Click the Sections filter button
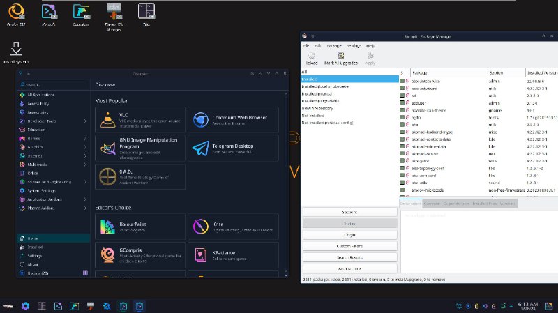Screen dimensions: 558x313 coord(350,212)
